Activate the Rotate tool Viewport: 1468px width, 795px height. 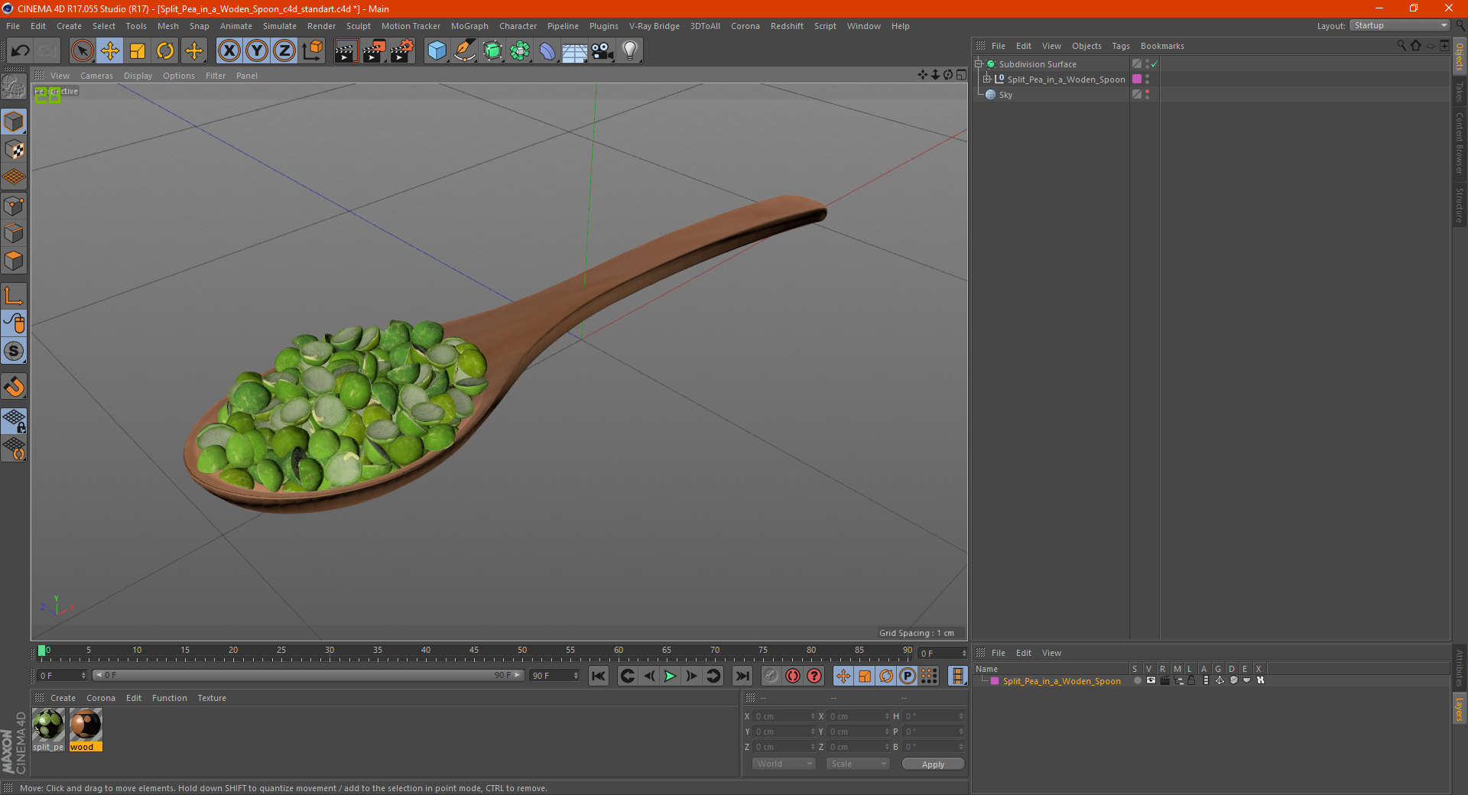165,51
